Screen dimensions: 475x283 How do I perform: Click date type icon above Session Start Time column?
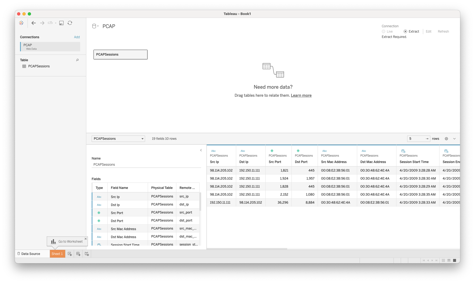403,151
